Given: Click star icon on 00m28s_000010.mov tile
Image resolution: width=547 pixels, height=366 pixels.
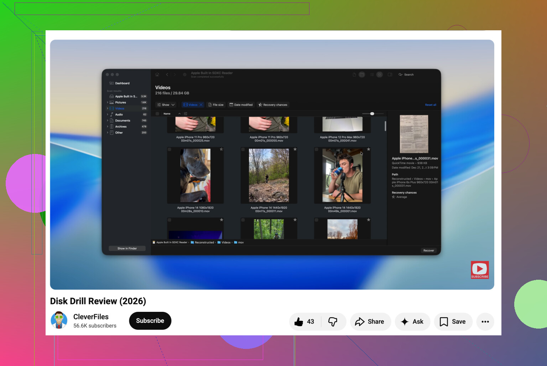Looking at the screenshot, I should [222, 149].
